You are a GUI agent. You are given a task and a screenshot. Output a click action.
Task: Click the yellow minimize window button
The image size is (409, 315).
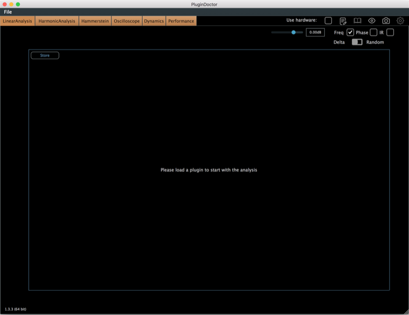(x=11, y=4)
